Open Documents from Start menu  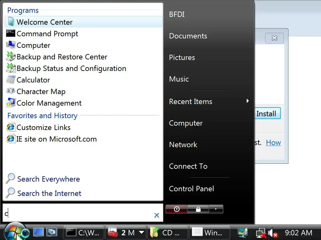[188, 36]
